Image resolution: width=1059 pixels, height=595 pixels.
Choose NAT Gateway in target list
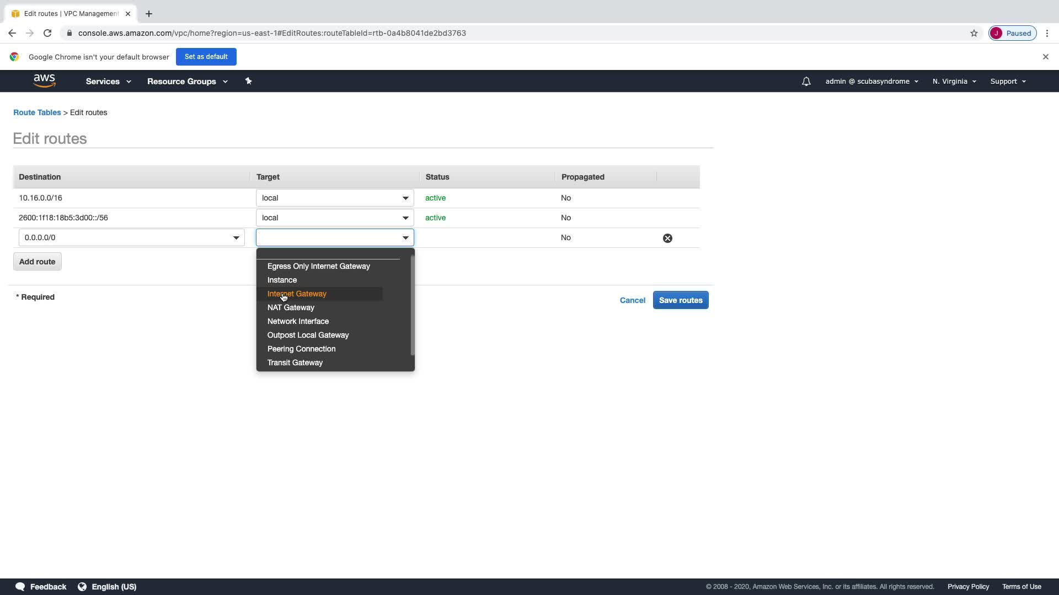(x=291, y=307)
